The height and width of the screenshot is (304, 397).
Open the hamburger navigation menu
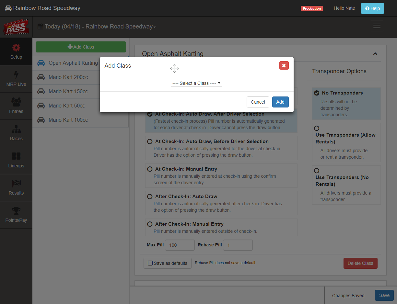click(377, 26)
